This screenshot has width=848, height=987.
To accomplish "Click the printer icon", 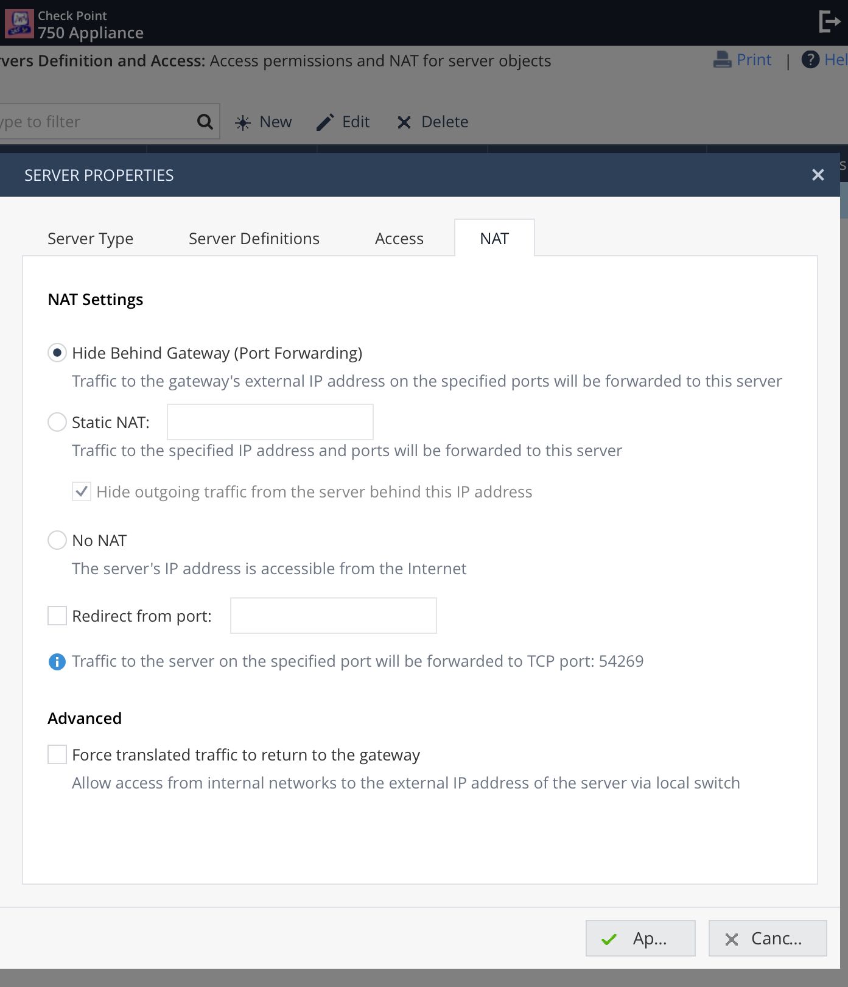I will 722,60.
